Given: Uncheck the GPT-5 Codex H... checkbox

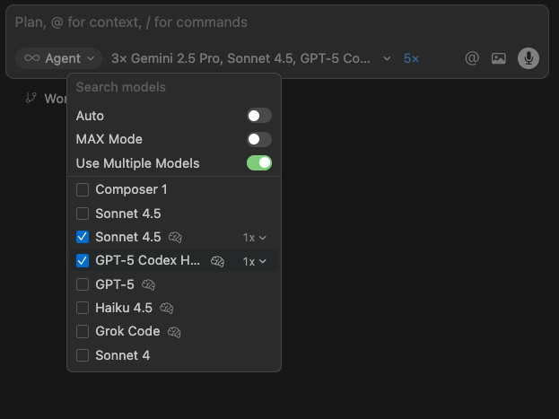Looking at the screenshot, I should point(83,261).
